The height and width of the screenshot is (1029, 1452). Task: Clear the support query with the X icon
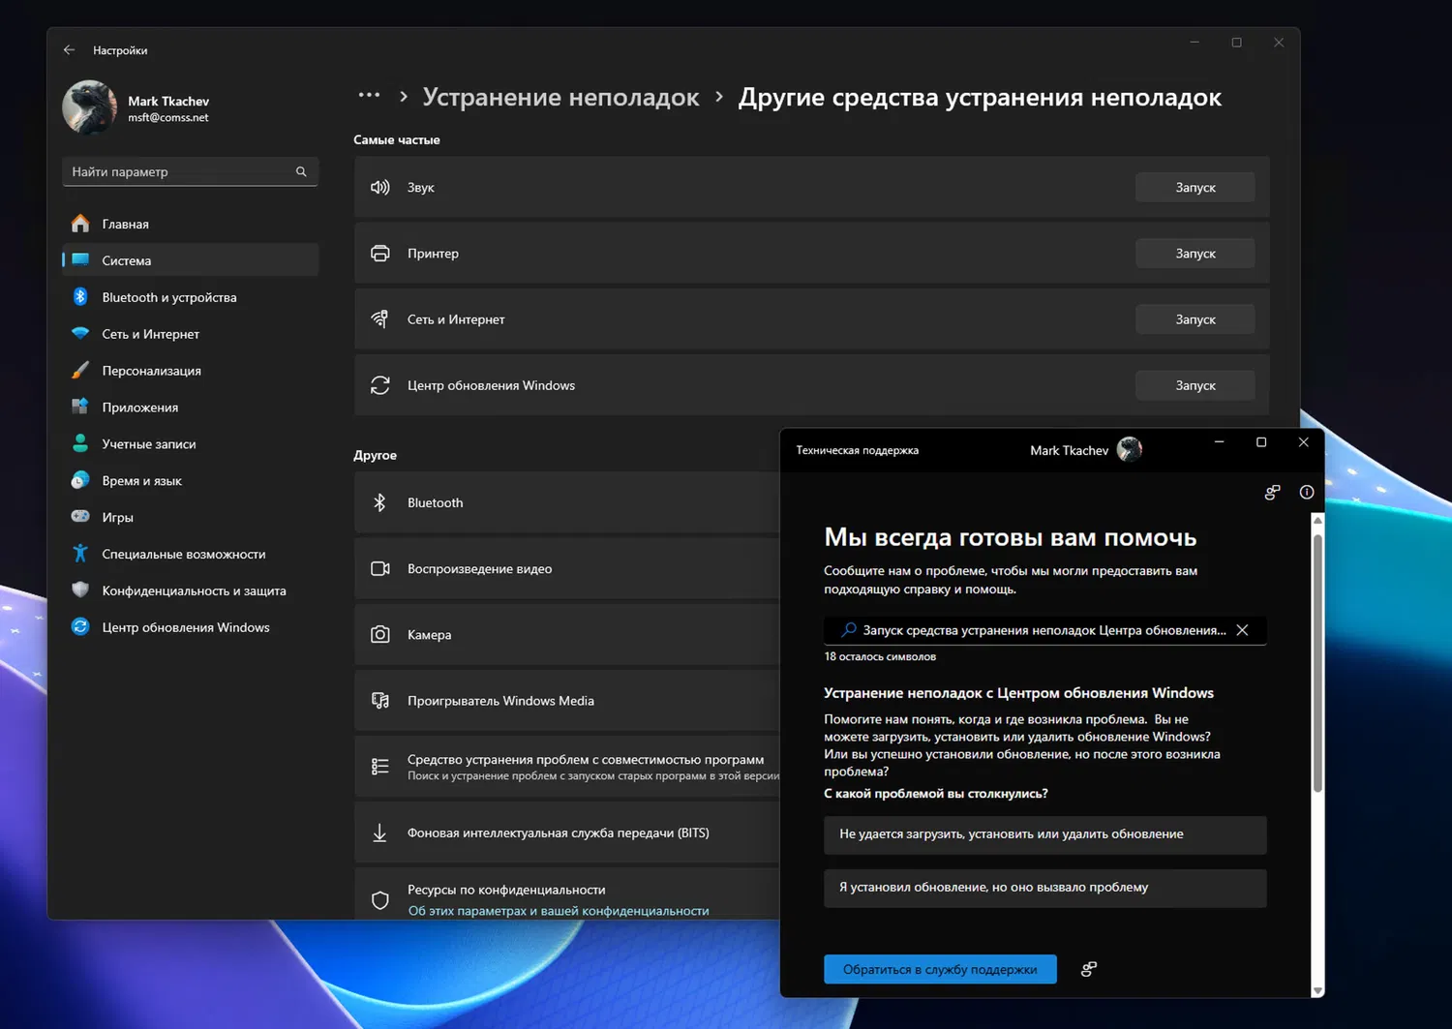click(x=1242, y=630)
